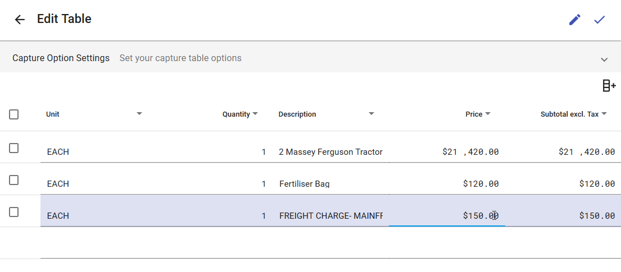The width and height of the screenshot is (621, 272).
Task: Click the add column icon
Action: 609,86
